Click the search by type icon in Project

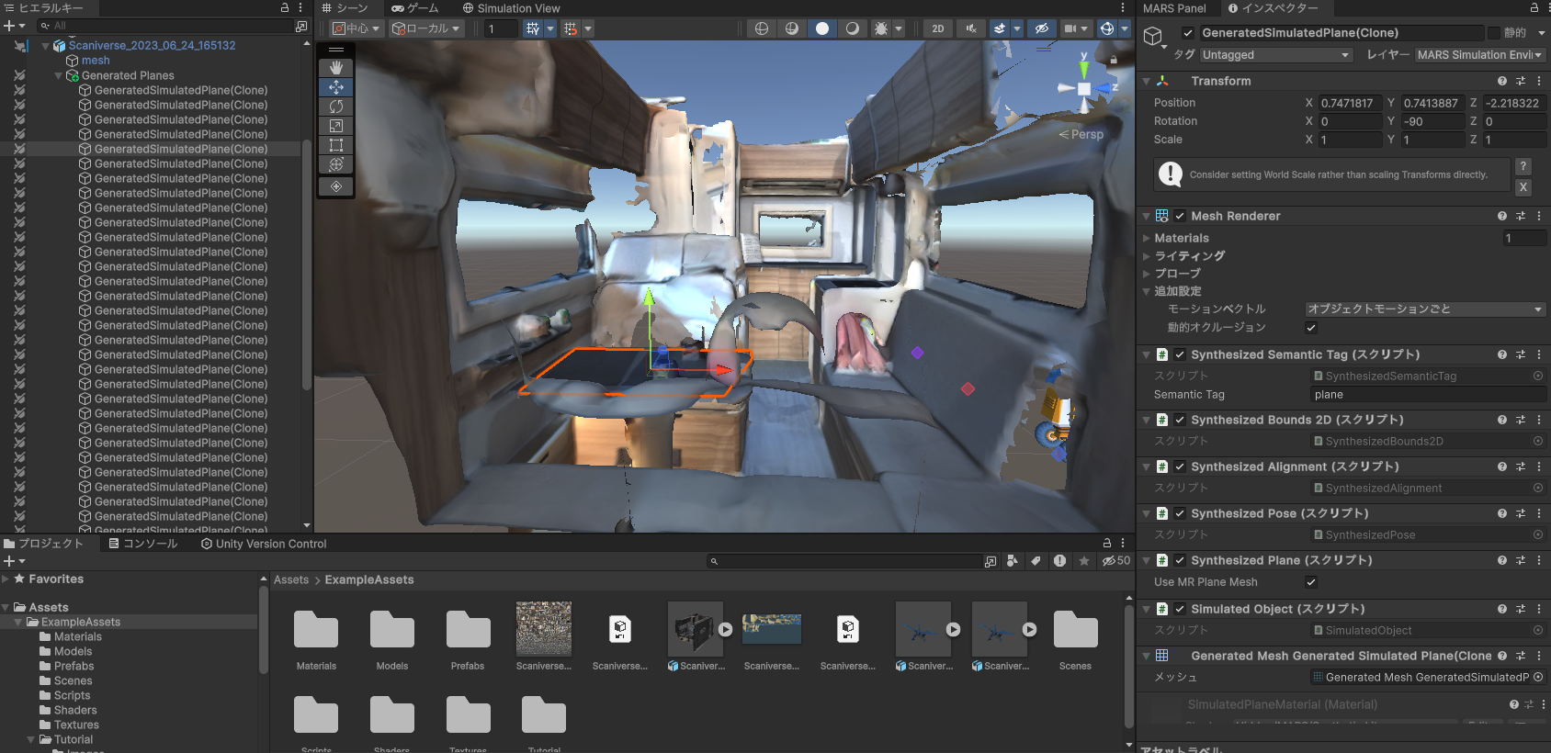coord(1012,561)
